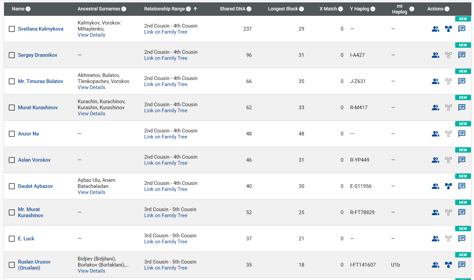Show info icon next to Ancestral Surnames header
The height and width of the screenshot is (280, 474).
coord(124,9)
